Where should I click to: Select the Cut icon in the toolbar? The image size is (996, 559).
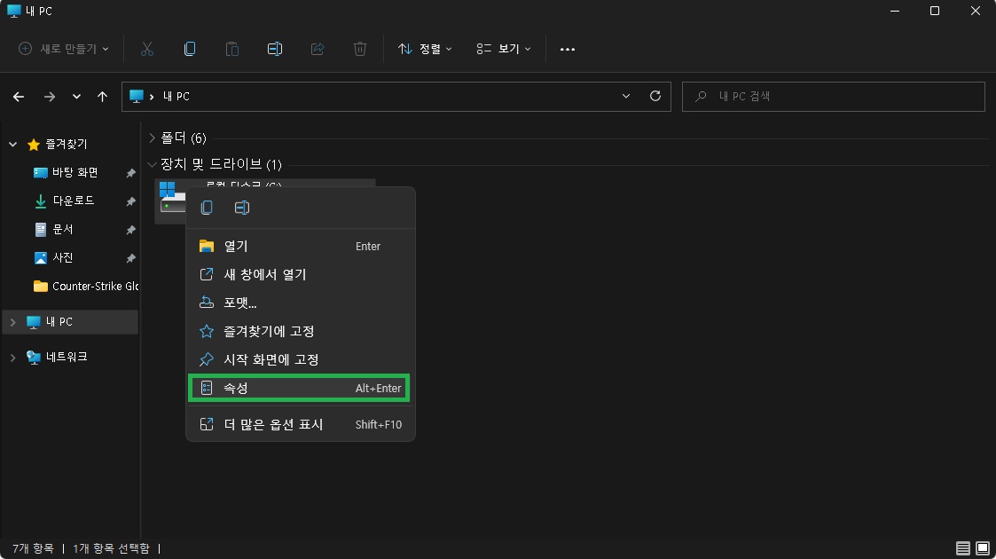point(146,49)
